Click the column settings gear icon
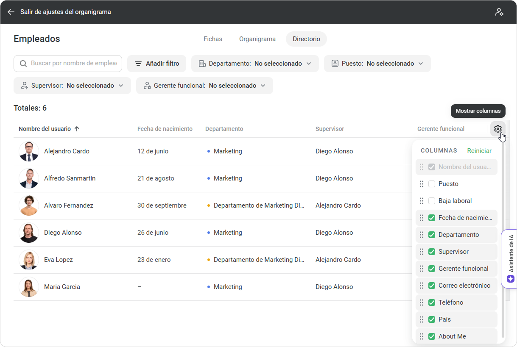Viewport: 517px width, 347px height. point(497,129)
